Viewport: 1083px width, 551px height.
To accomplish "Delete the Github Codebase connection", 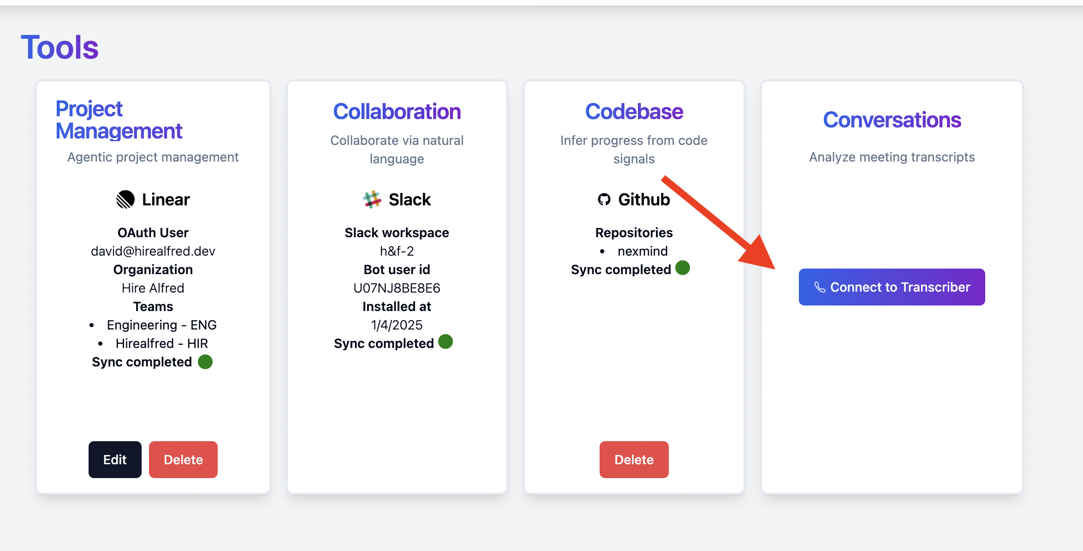I will pos(634,459).
